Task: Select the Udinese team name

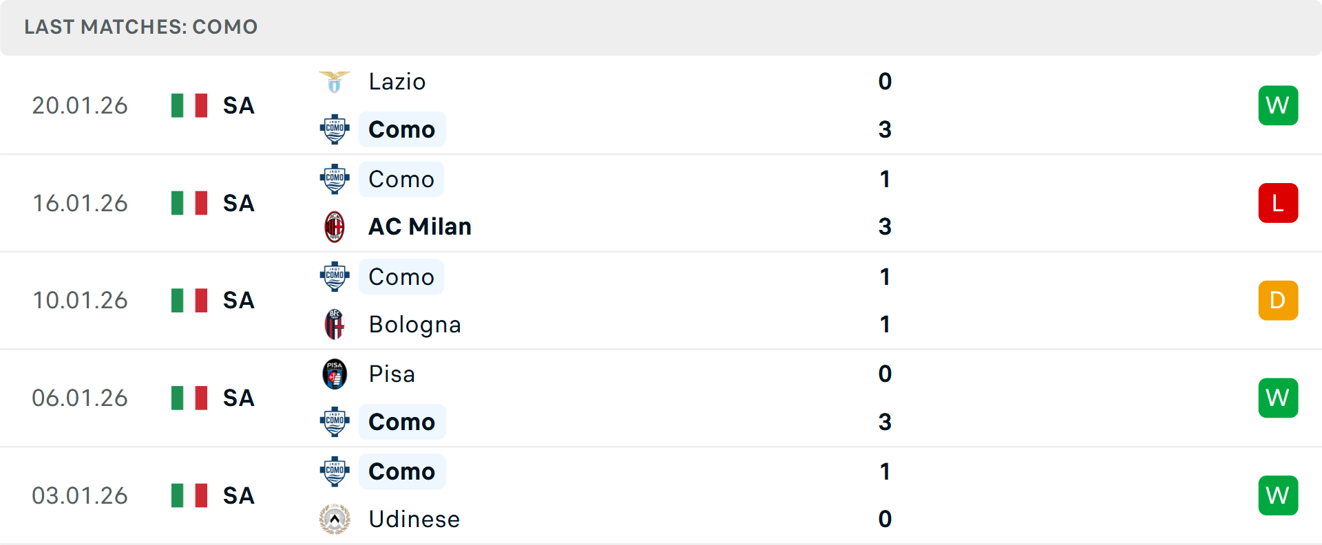Action: point(414,519)
